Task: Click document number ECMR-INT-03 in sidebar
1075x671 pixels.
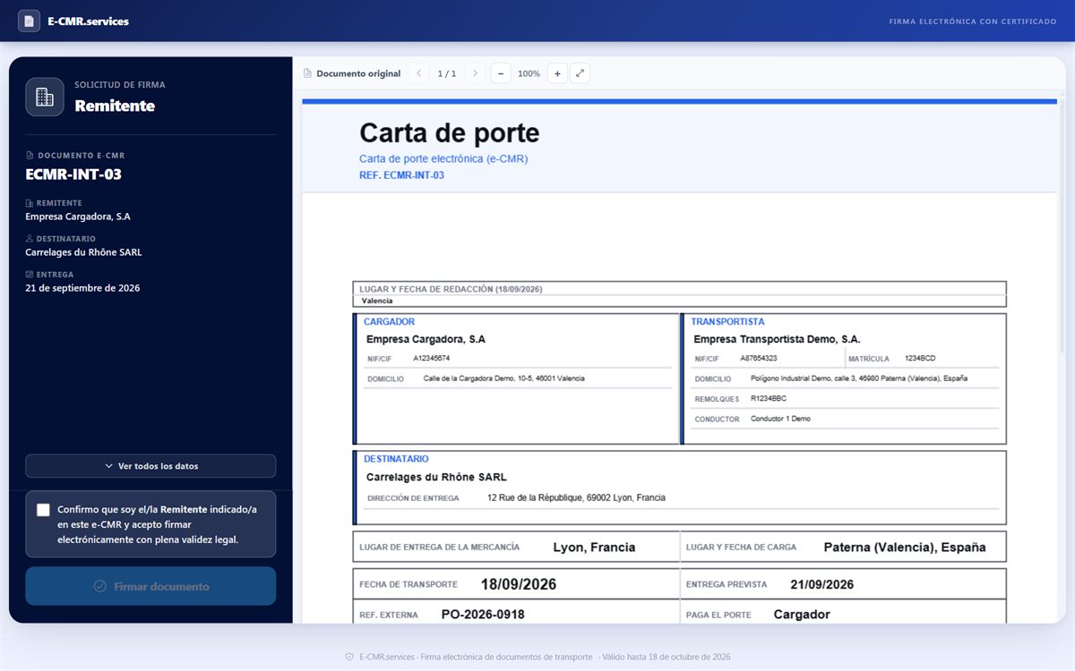Action: pyautogui.click(x=73, y=174)
